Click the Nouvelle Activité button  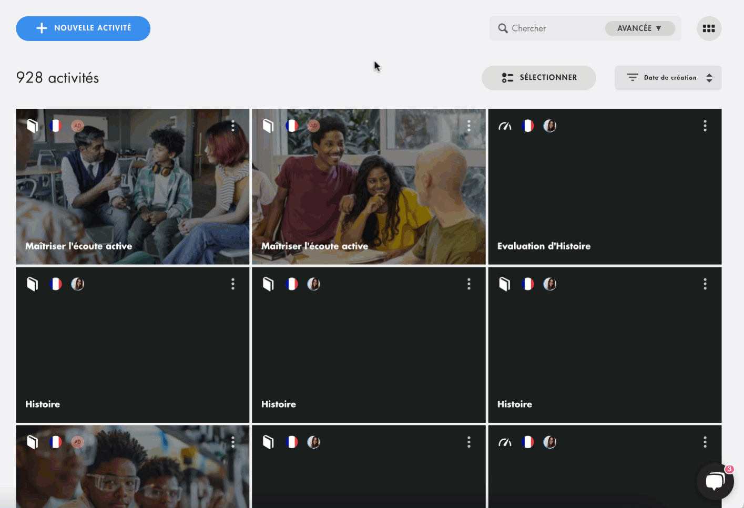(83, 28)
